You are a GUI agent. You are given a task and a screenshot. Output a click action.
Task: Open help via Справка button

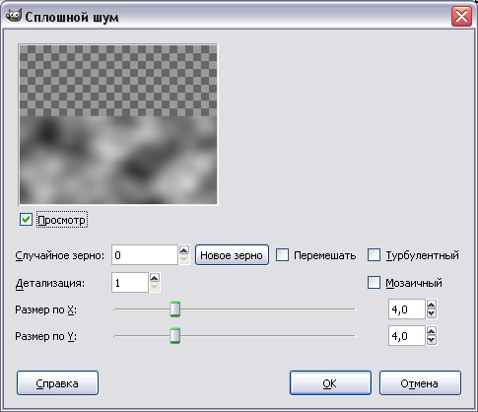[x=57, y=383]
